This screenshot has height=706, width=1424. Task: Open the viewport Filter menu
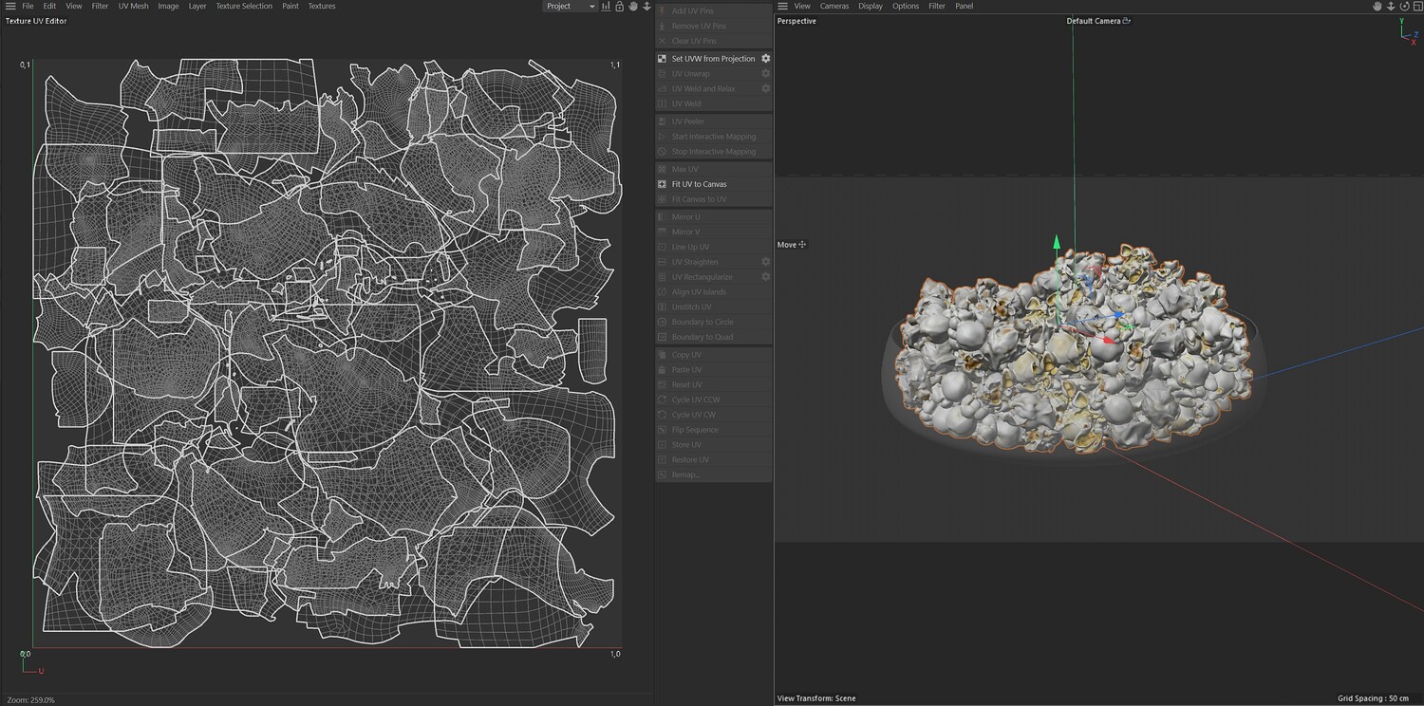click(936, 6)
